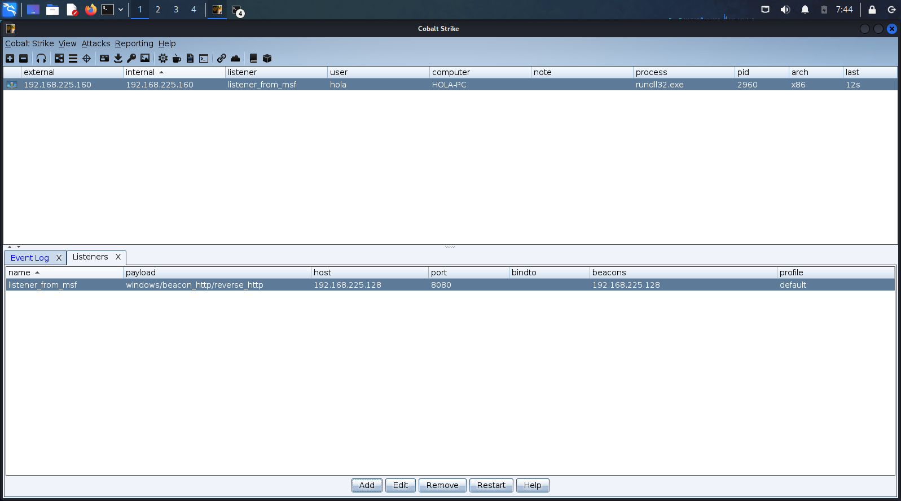
Task: Host a file using the link icon
Action: click(x=222, y=58)
